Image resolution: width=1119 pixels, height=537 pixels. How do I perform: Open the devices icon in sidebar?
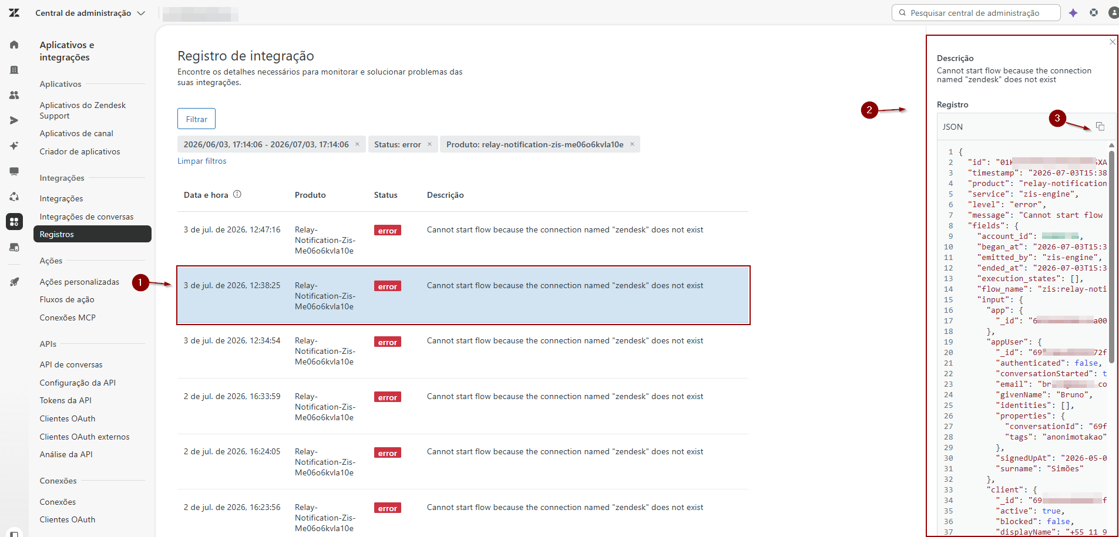point(14,247)
